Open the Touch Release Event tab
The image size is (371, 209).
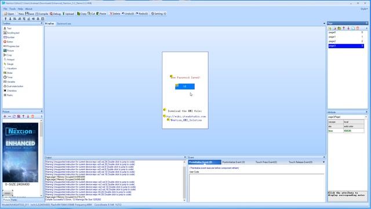300,162
